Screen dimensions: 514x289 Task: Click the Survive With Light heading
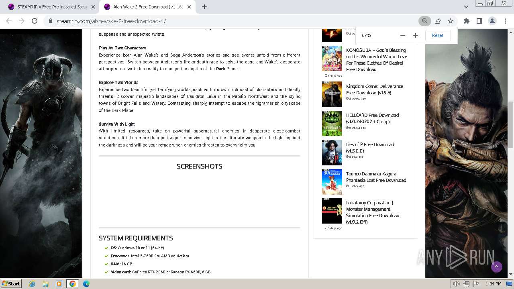(116, 124)
